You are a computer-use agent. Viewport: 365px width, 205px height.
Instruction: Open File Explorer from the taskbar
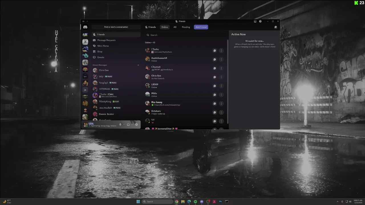[183, 202]
